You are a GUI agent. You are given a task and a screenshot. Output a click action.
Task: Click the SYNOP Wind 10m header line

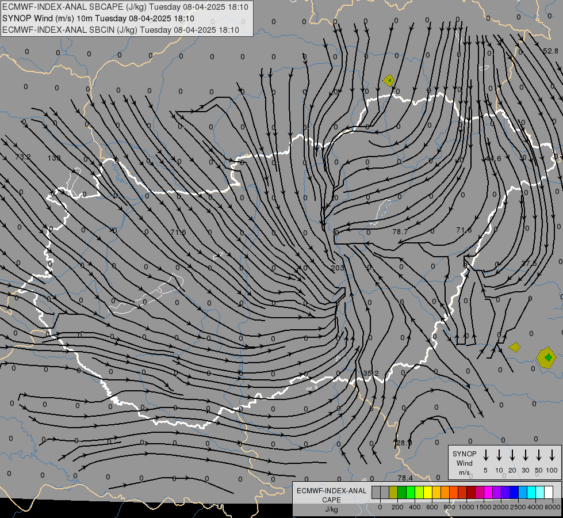click(98, 18)
